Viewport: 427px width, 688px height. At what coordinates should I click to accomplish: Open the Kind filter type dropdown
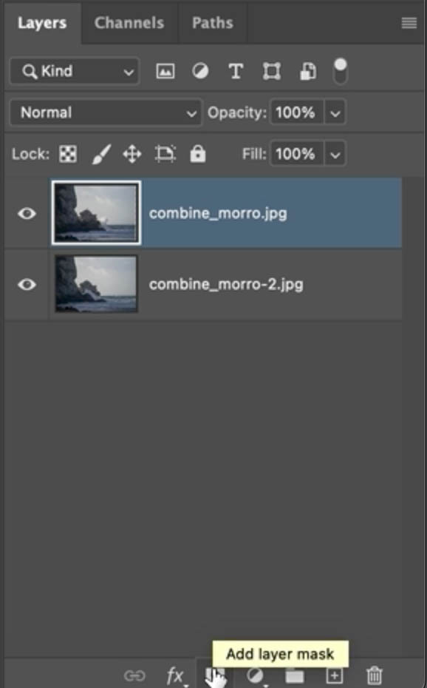point(75,71)
